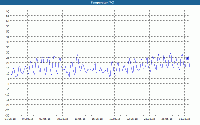Select the 13.05.18 date label

tap(80, 119)
